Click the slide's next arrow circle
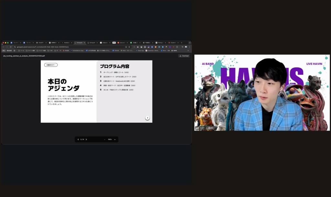The width and height of the screenshot is (331, 197). tap(147, 118)
